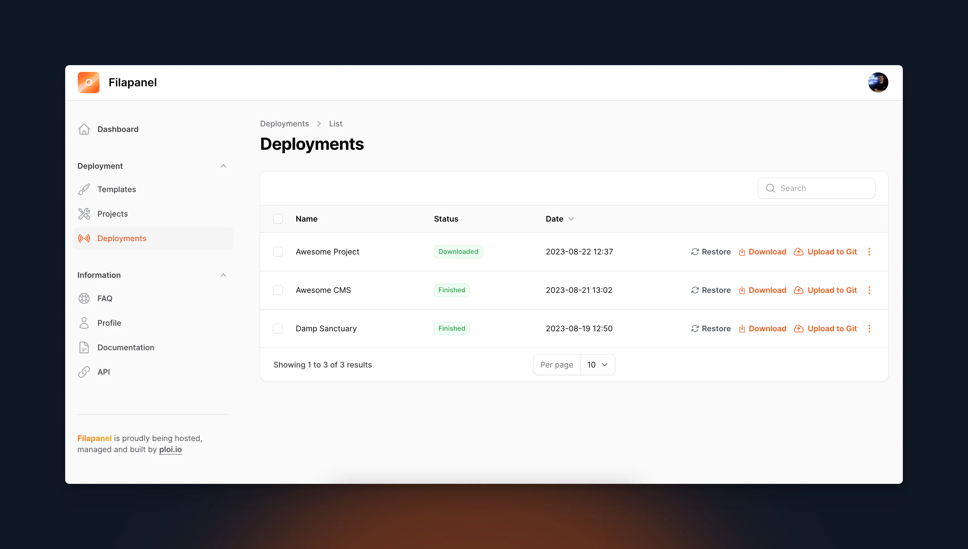Image resolution: width=968 pixels, height=549 pixels.
Task: Click the Filapanel orange logo icon
Action: [x=89, y=83]
